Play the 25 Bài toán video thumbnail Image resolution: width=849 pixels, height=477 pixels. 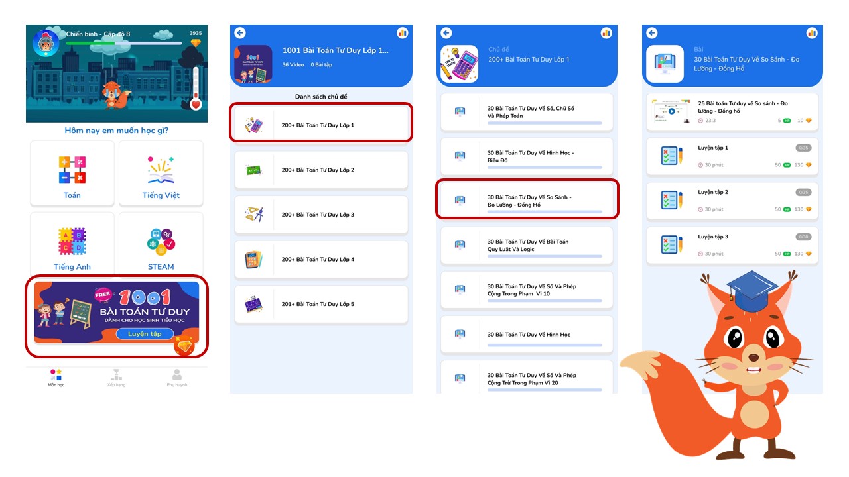click(x=670, y=112)
